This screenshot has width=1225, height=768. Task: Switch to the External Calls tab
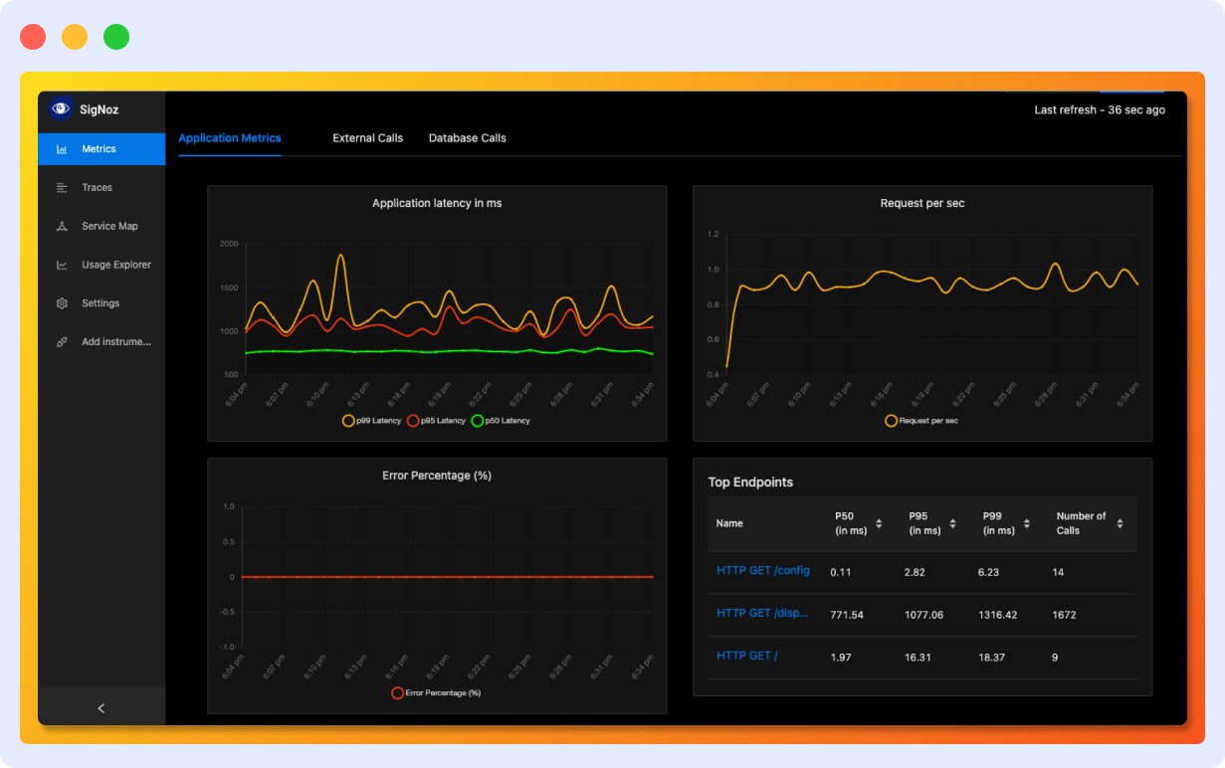pyautogui.click(x=367, y=138)
